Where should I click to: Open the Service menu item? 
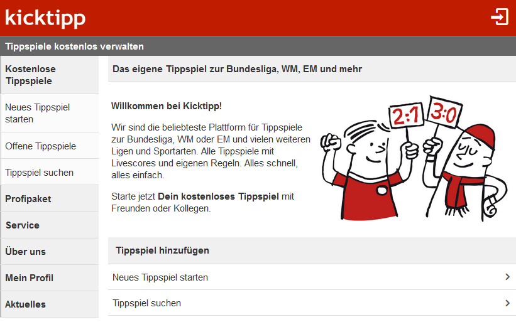(50, 225)
